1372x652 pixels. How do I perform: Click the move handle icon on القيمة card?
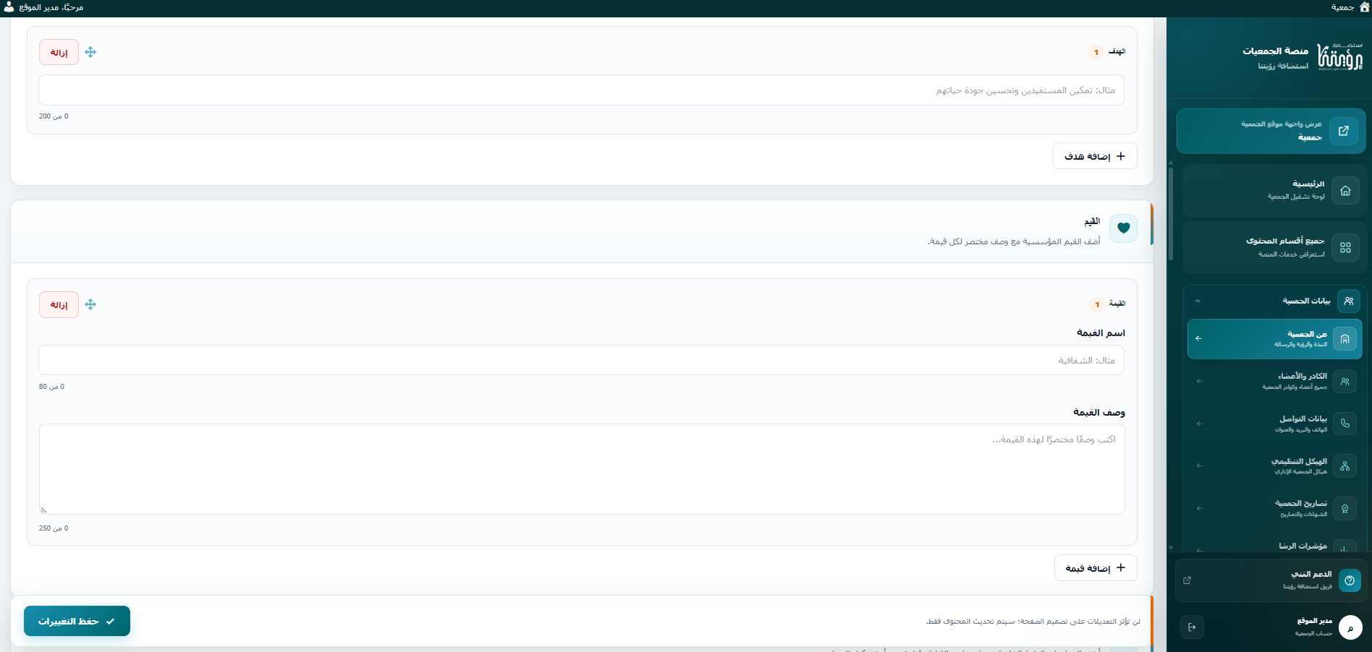tap(90, 304)
